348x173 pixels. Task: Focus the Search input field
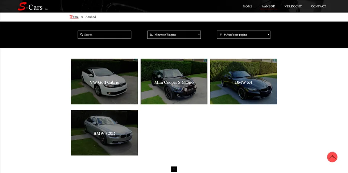click(104, 35)
